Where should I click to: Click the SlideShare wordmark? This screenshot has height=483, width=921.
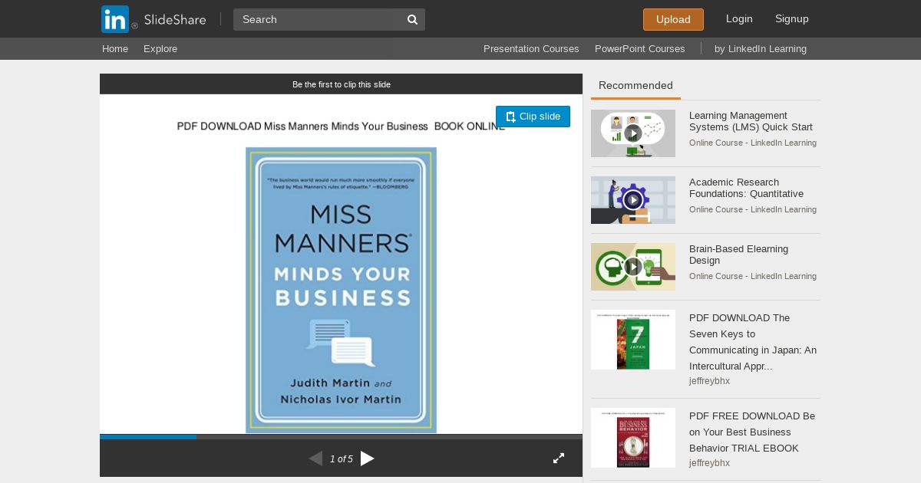pos(175,19)
